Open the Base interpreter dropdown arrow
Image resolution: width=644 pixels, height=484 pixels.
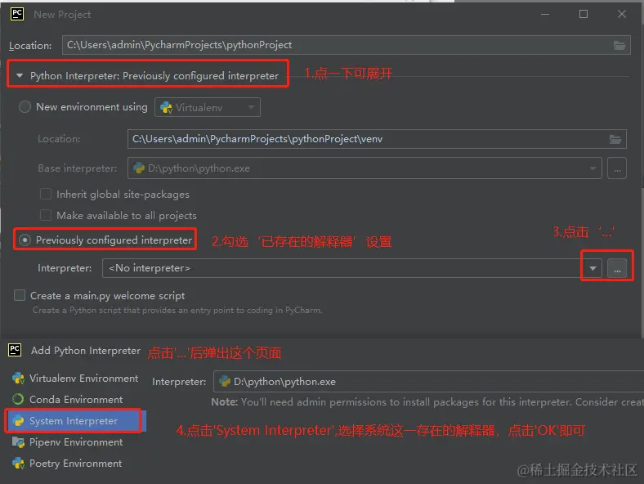[593, 168]
